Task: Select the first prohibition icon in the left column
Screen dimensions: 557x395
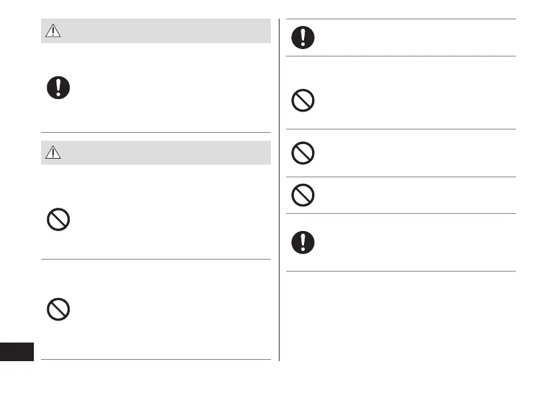Action: click(x=58, y=220)
